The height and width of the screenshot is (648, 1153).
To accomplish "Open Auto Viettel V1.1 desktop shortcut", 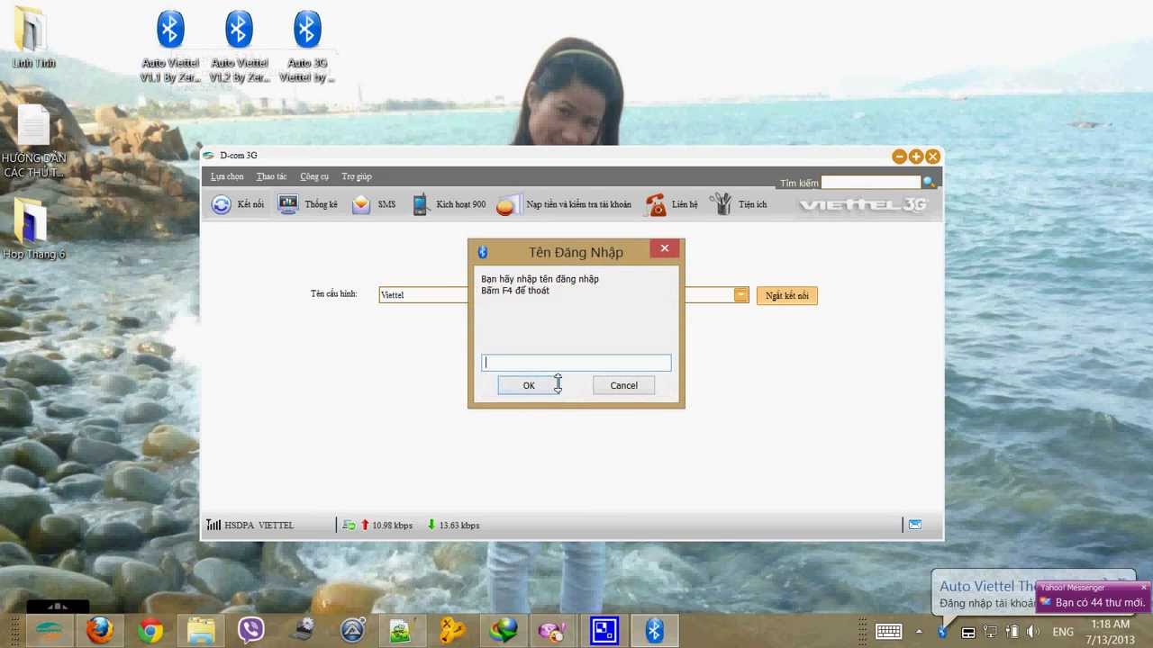I will 170,48.
